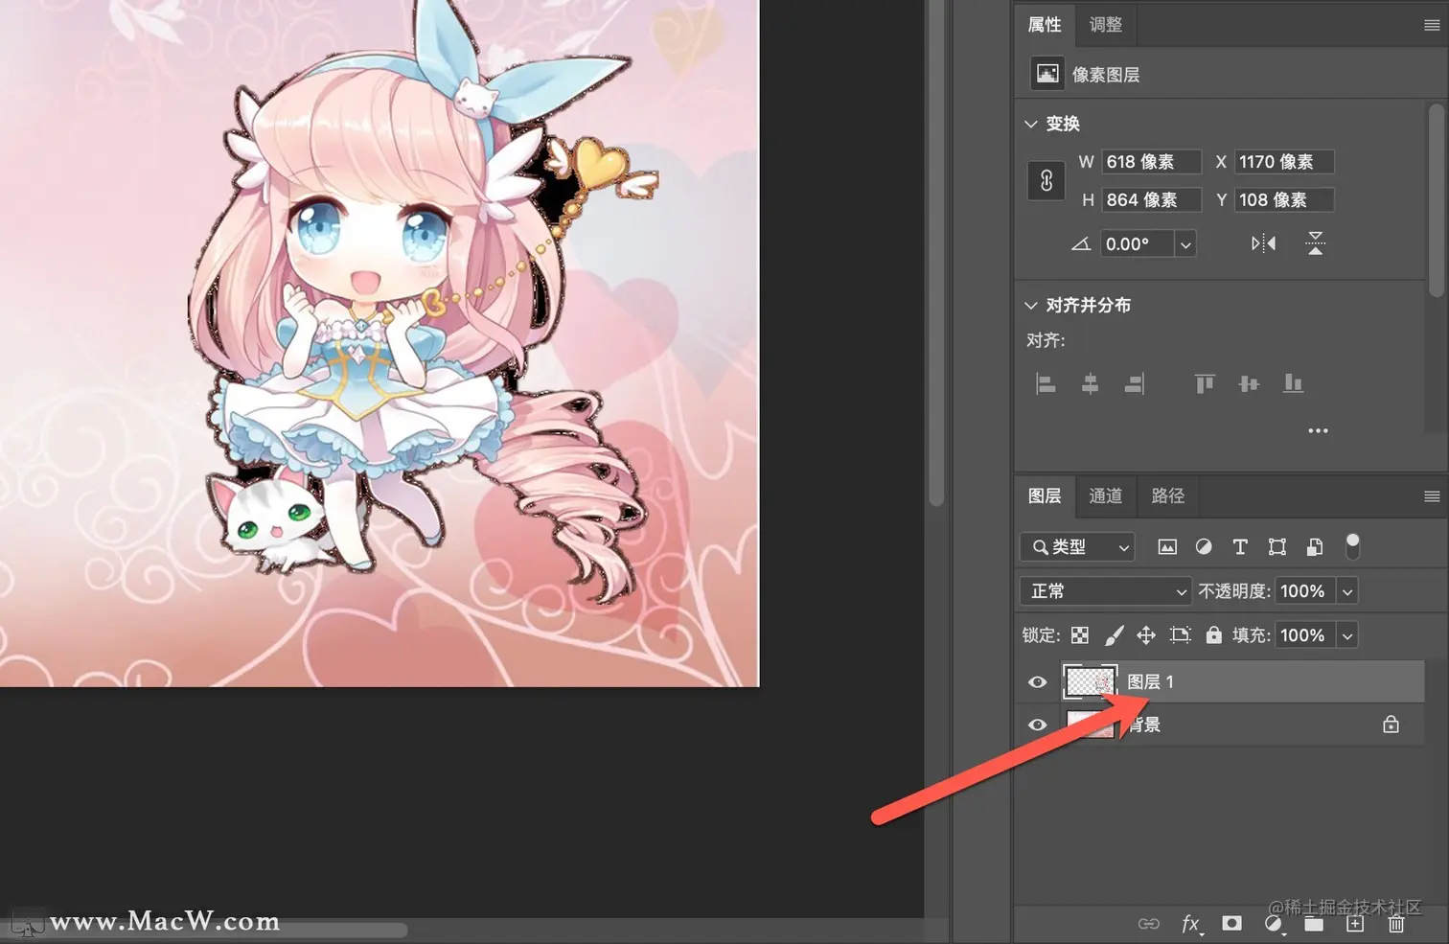This screenshot has height=944, width=1449.
Task: Hide 背景 layer with its eye icon
Action: (1037, 725)
